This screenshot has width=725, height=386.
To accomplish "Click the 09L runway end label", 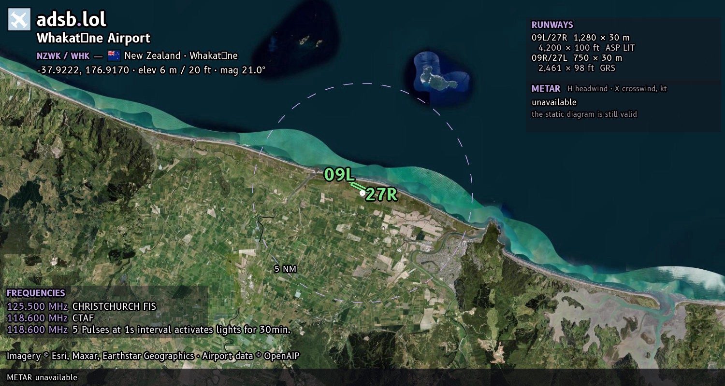I will coord(339,175).
